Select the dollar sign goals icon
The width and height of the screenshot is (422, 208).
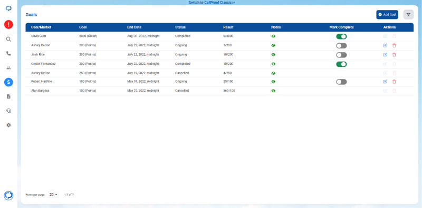pyautogui.click(x=8, y=82)
